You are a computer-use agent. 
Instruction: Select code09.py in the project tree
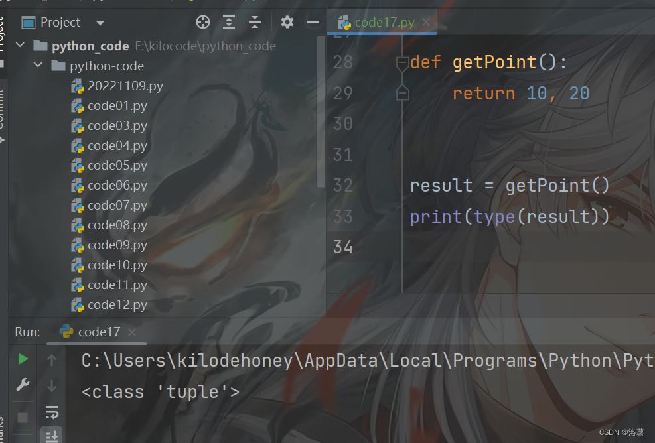(109, 245)
